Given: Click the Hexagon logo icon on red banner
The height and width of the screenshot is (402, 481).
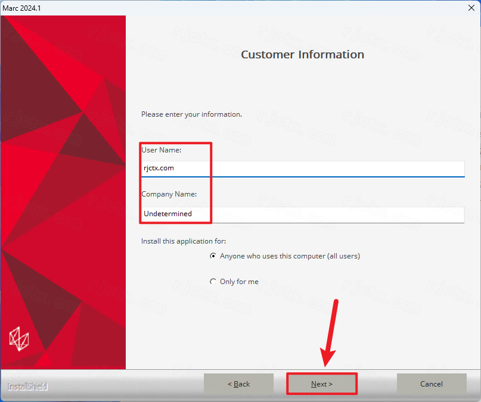Looking at the screenshot, I should [x=19, y=339].
